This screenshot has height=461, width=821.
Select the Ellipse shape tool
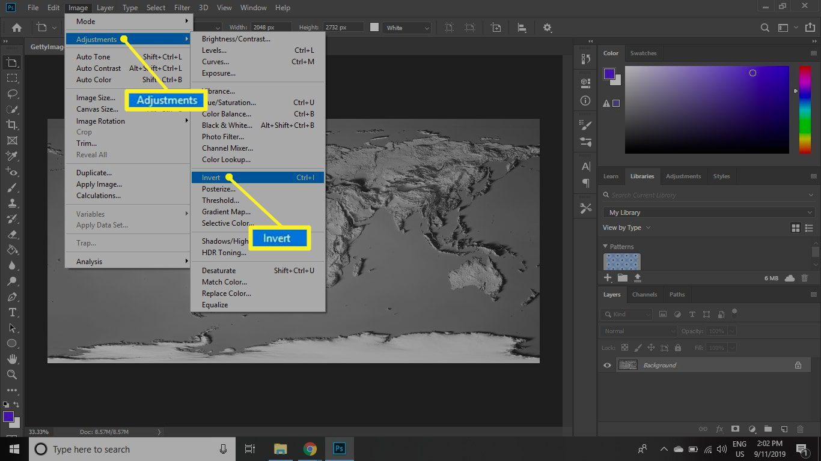pos(11,343)
